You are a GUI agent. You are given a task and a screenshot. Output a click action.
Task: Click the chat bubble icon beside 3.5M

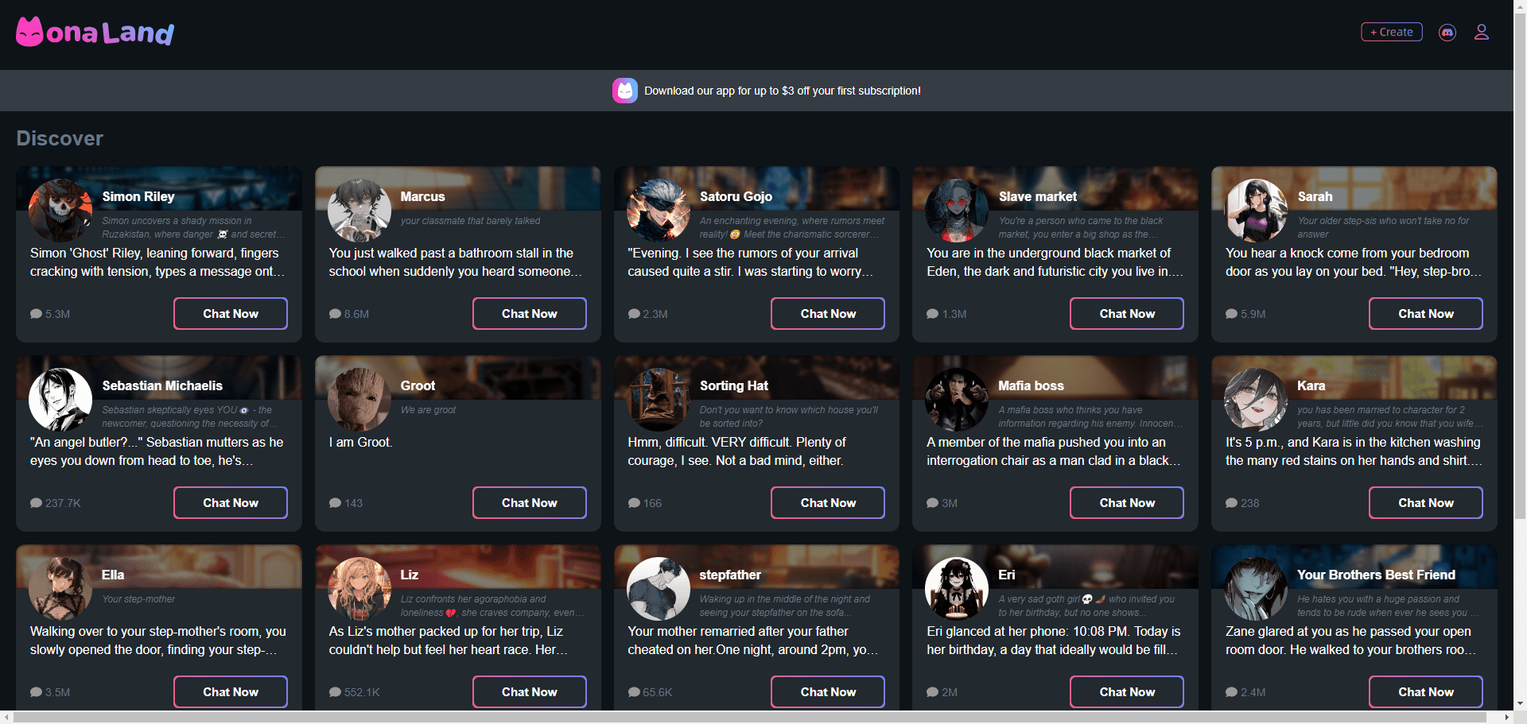click(x=36, y=692)
